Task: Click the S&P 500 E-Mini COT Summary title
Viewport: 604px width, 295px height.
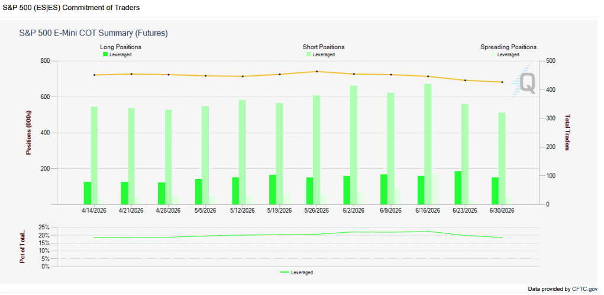Action: point(93,33)
